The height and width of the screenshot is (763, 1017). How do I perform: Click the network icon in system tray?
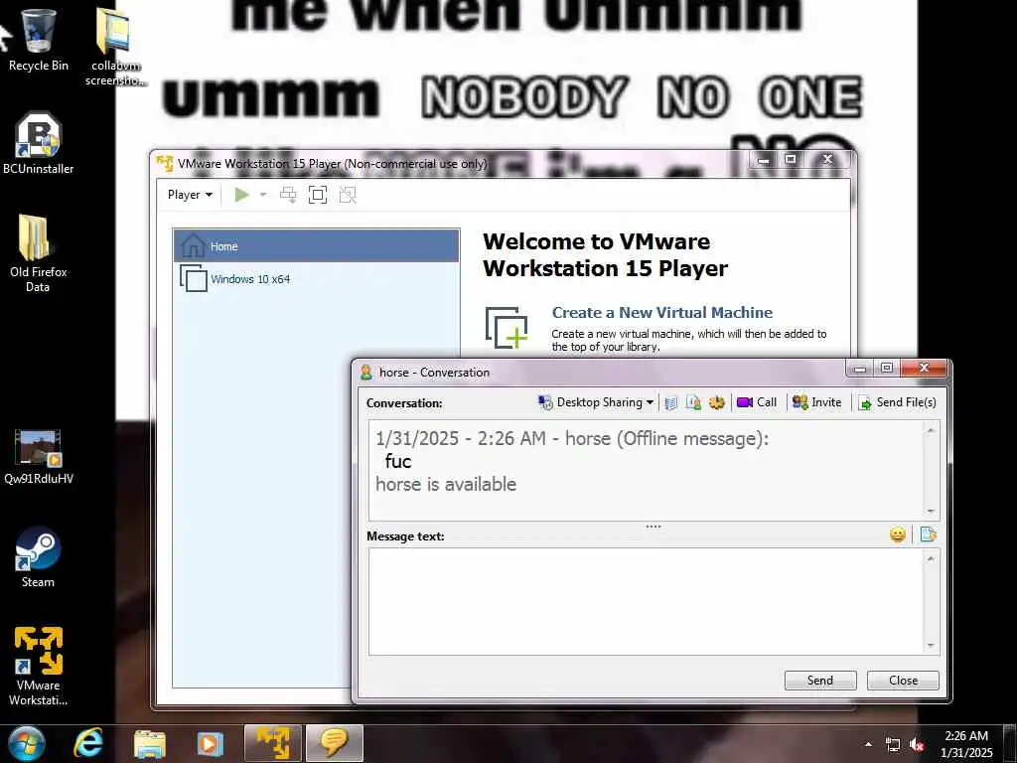click(893, 745)
